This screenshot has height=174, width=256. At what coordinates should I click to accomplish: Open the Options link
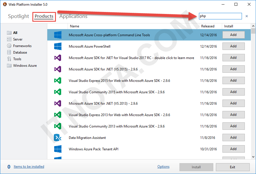(163, 166)
